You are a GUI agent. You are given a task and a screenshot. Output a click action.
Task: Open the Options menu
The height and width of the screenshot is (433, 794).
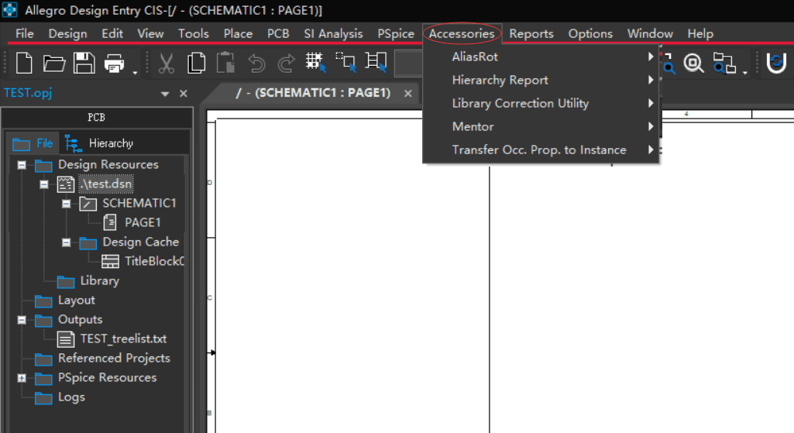coord(590,33)
